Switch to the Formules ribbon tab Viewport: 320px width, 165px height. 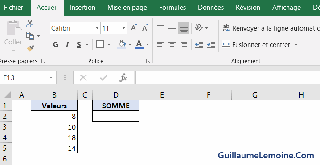coord(172,8)
